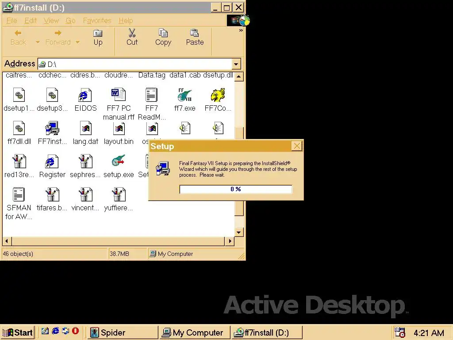Minimize the ff7install window

point(215,8)
